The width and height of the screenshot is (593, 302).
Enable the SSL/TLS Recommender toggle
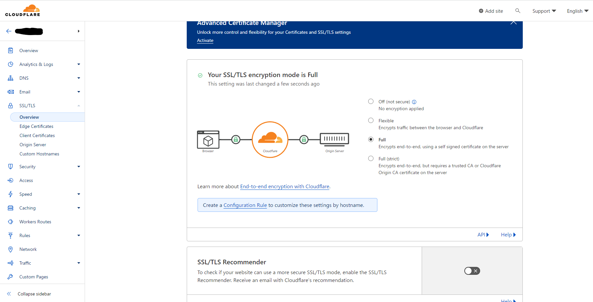coord(472,271)
